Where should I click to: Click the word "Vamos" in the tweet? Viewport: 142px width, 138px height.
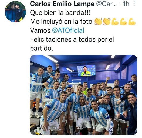[x=40, y=30]
